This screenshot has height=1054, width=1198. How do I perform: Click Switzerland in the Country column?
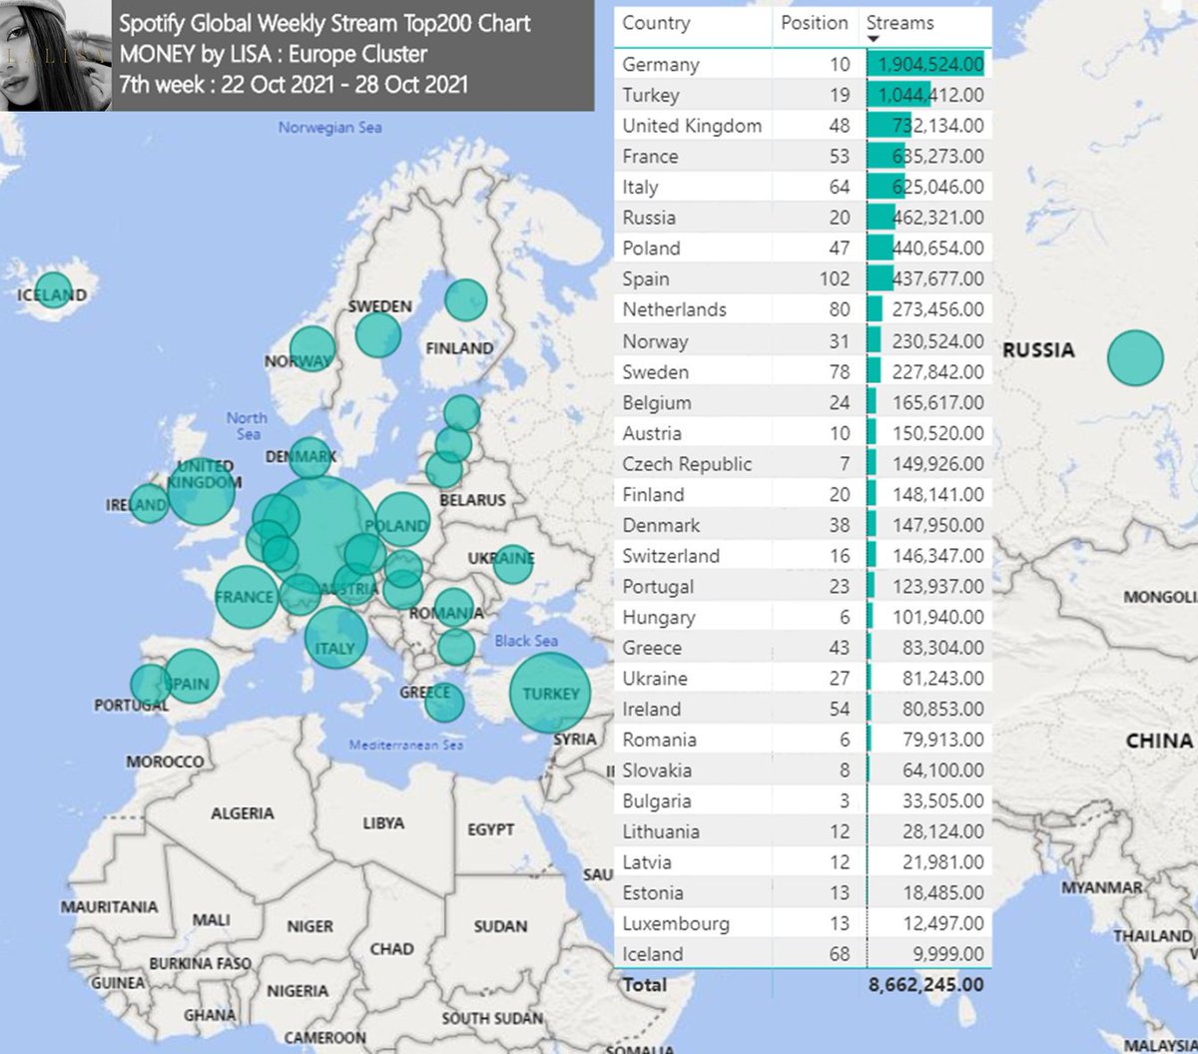pos(671,556)
